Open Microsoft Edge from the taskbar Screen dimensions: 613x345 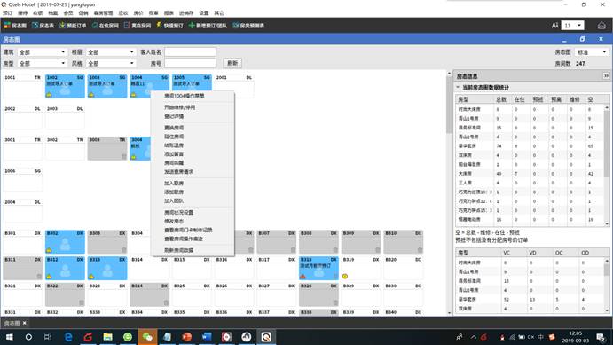[x=68, y=337]
